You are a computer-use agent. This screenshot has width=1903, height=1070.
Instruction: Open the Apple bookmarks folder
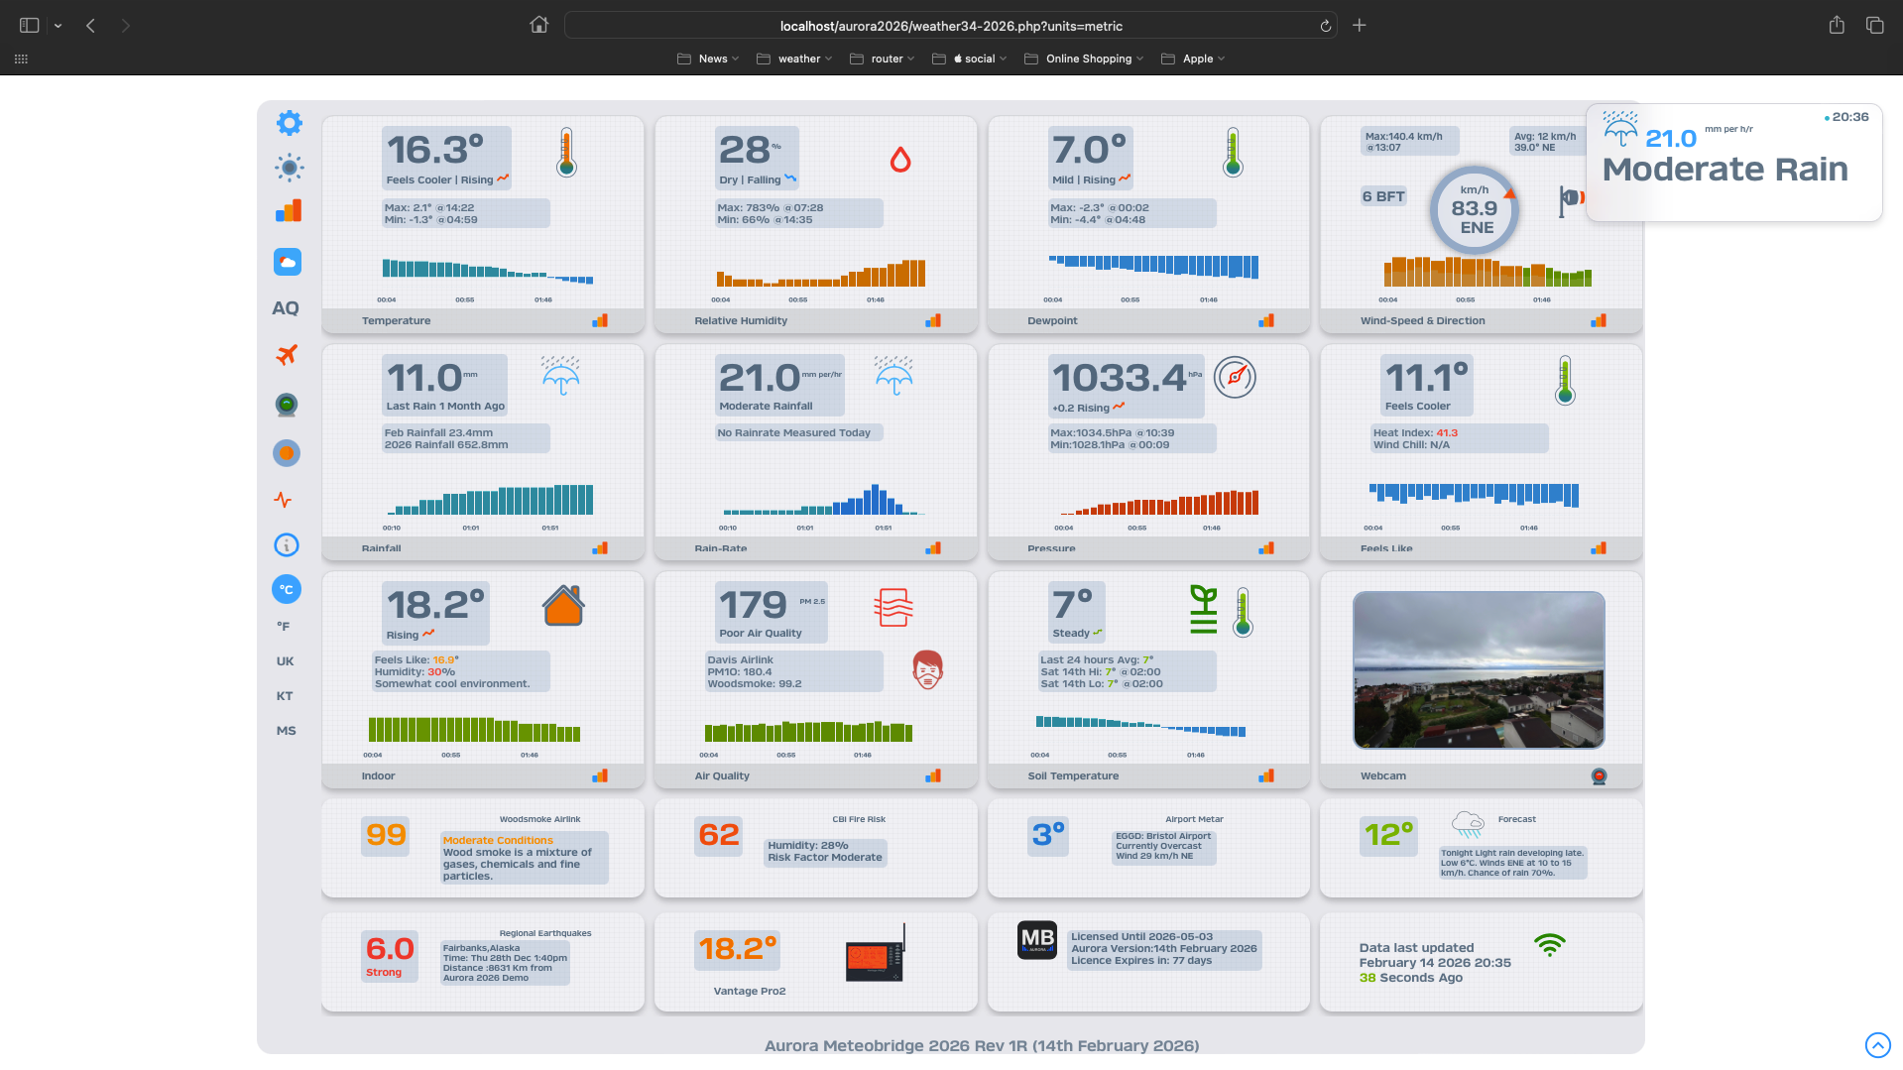pos(1193,59)
